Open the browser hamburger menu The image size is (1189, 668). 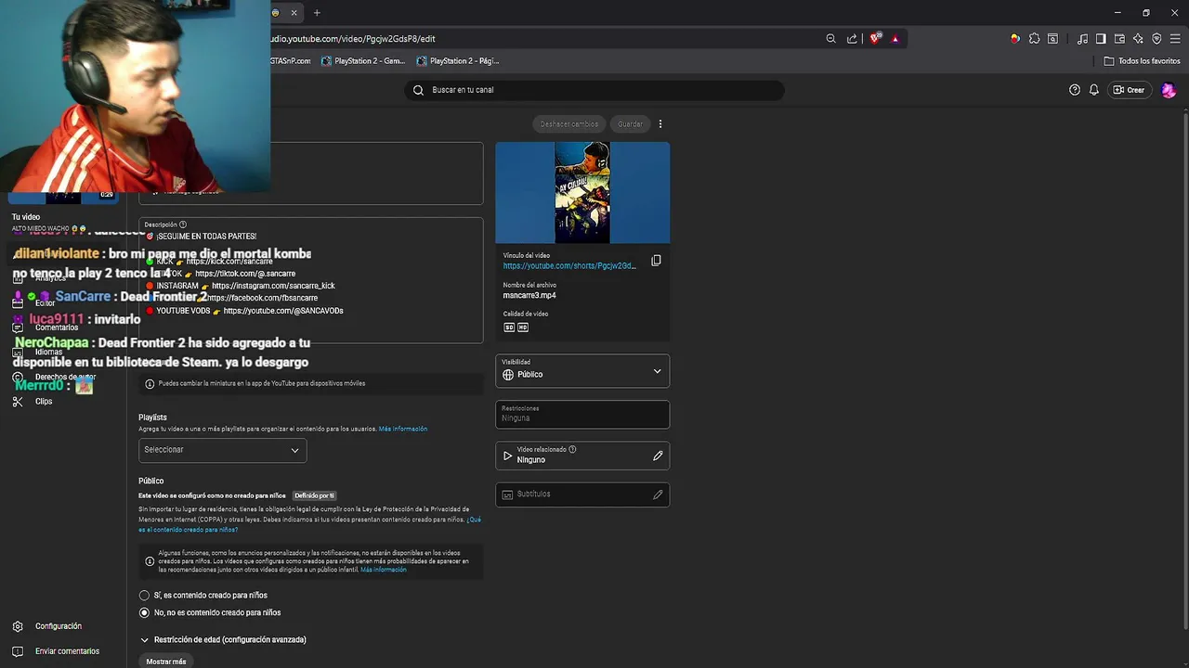[x=1175, y=39]
